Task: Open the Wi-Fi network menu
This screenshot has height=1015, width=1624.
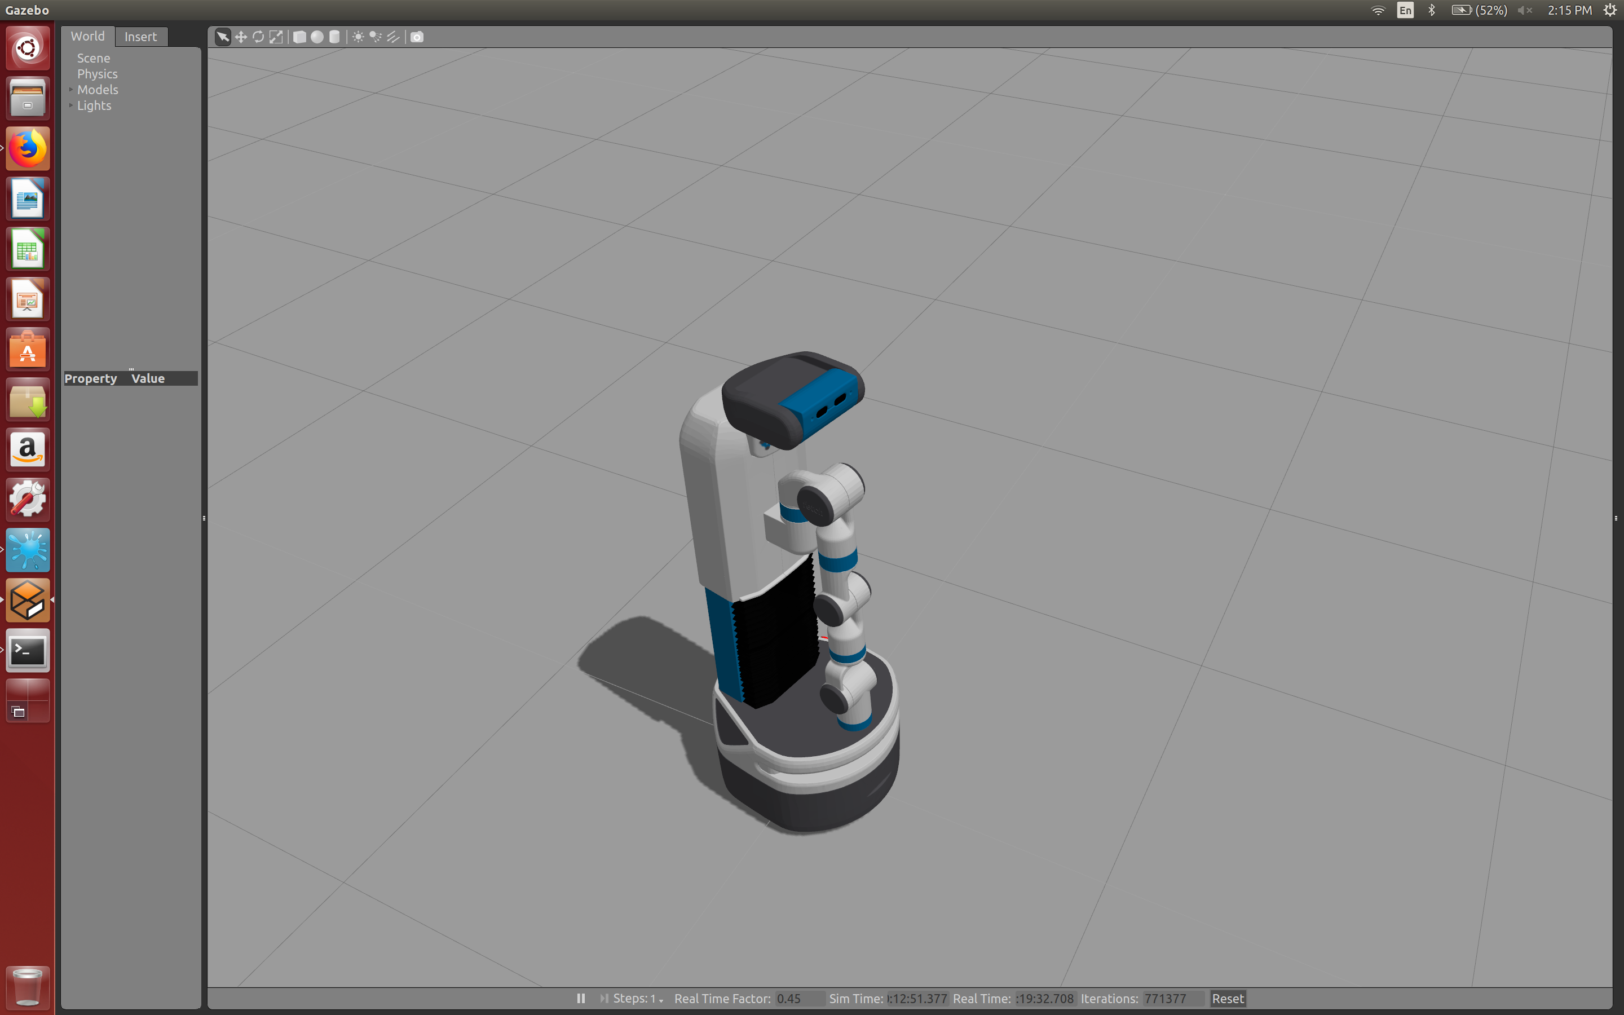Action: 1378,10
